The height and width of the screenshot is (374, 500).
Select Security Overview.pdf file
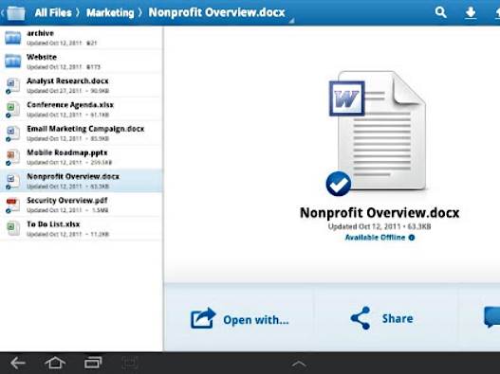tap(82, 205)
